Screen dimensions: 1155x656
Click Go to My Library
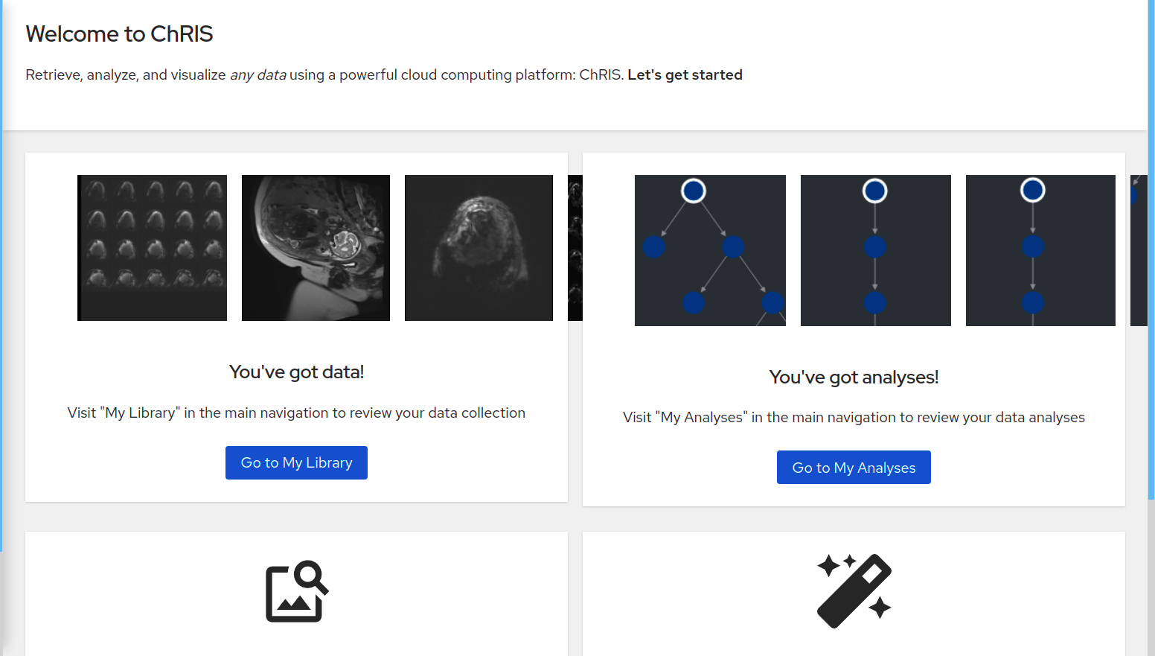(296, 462)
